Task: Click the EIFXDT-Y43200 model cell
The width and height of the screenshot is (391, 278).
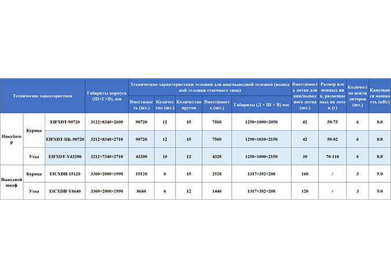Action: [65, 157]
